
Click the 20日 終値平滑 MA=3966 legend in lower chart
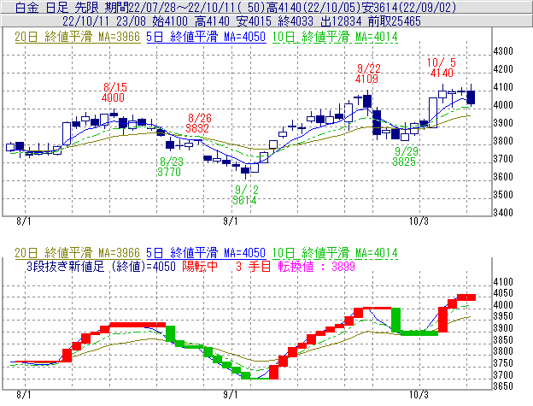coord(78,253)
